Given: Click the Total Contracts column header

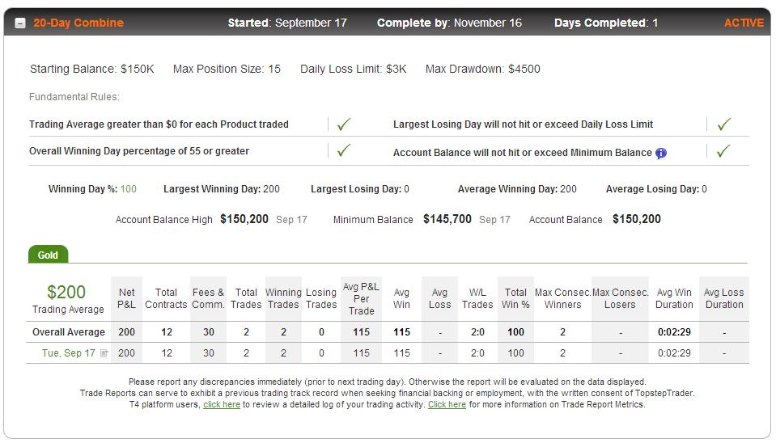Looking at the screenshot, I should [166, 298].
